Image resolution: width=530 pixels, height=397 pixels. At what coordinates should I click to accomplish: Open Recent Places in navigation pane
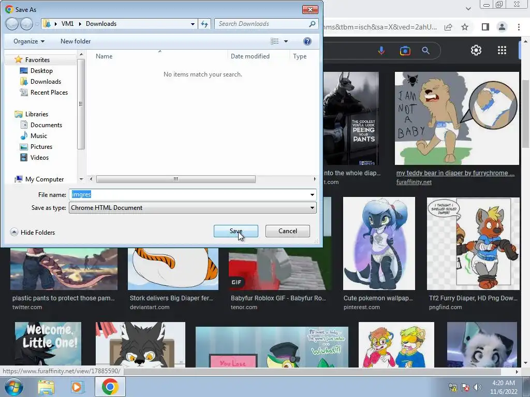click(x=49, y=92)
